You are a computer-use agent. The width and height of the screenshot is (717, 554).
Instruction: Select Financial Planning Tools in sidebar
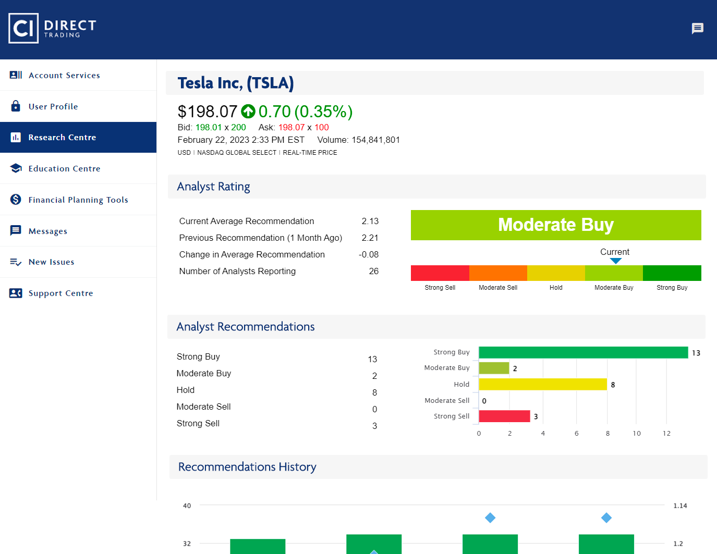point(78,200)
